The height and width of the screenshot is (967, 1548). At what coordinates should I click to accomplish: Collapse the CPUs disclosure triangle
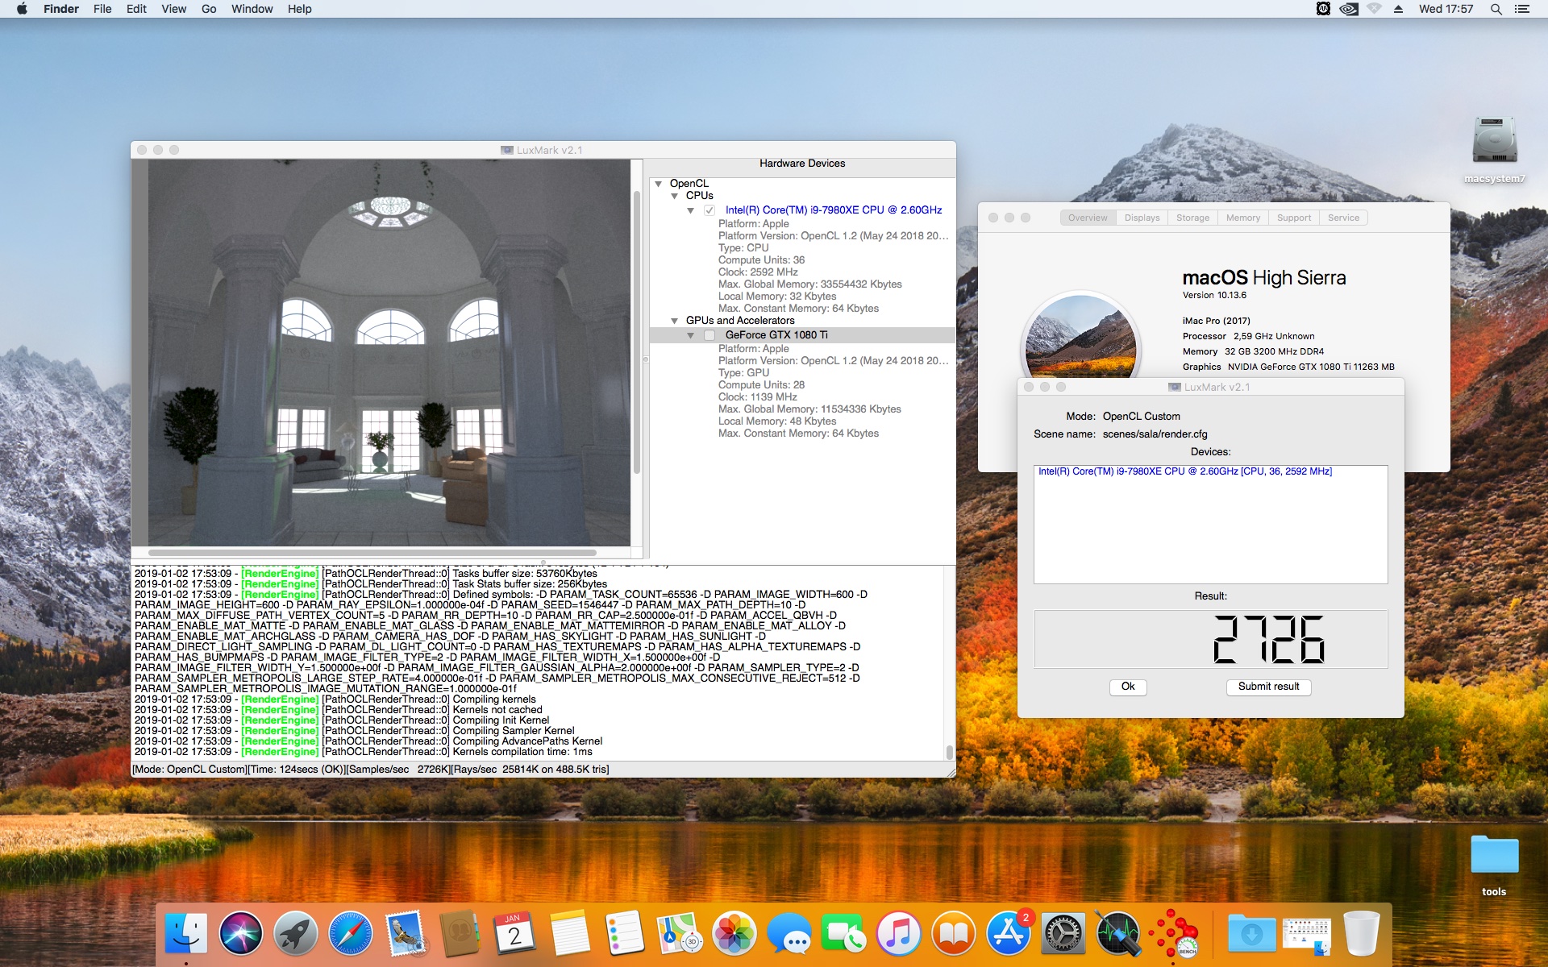click(x=675, y=196)
